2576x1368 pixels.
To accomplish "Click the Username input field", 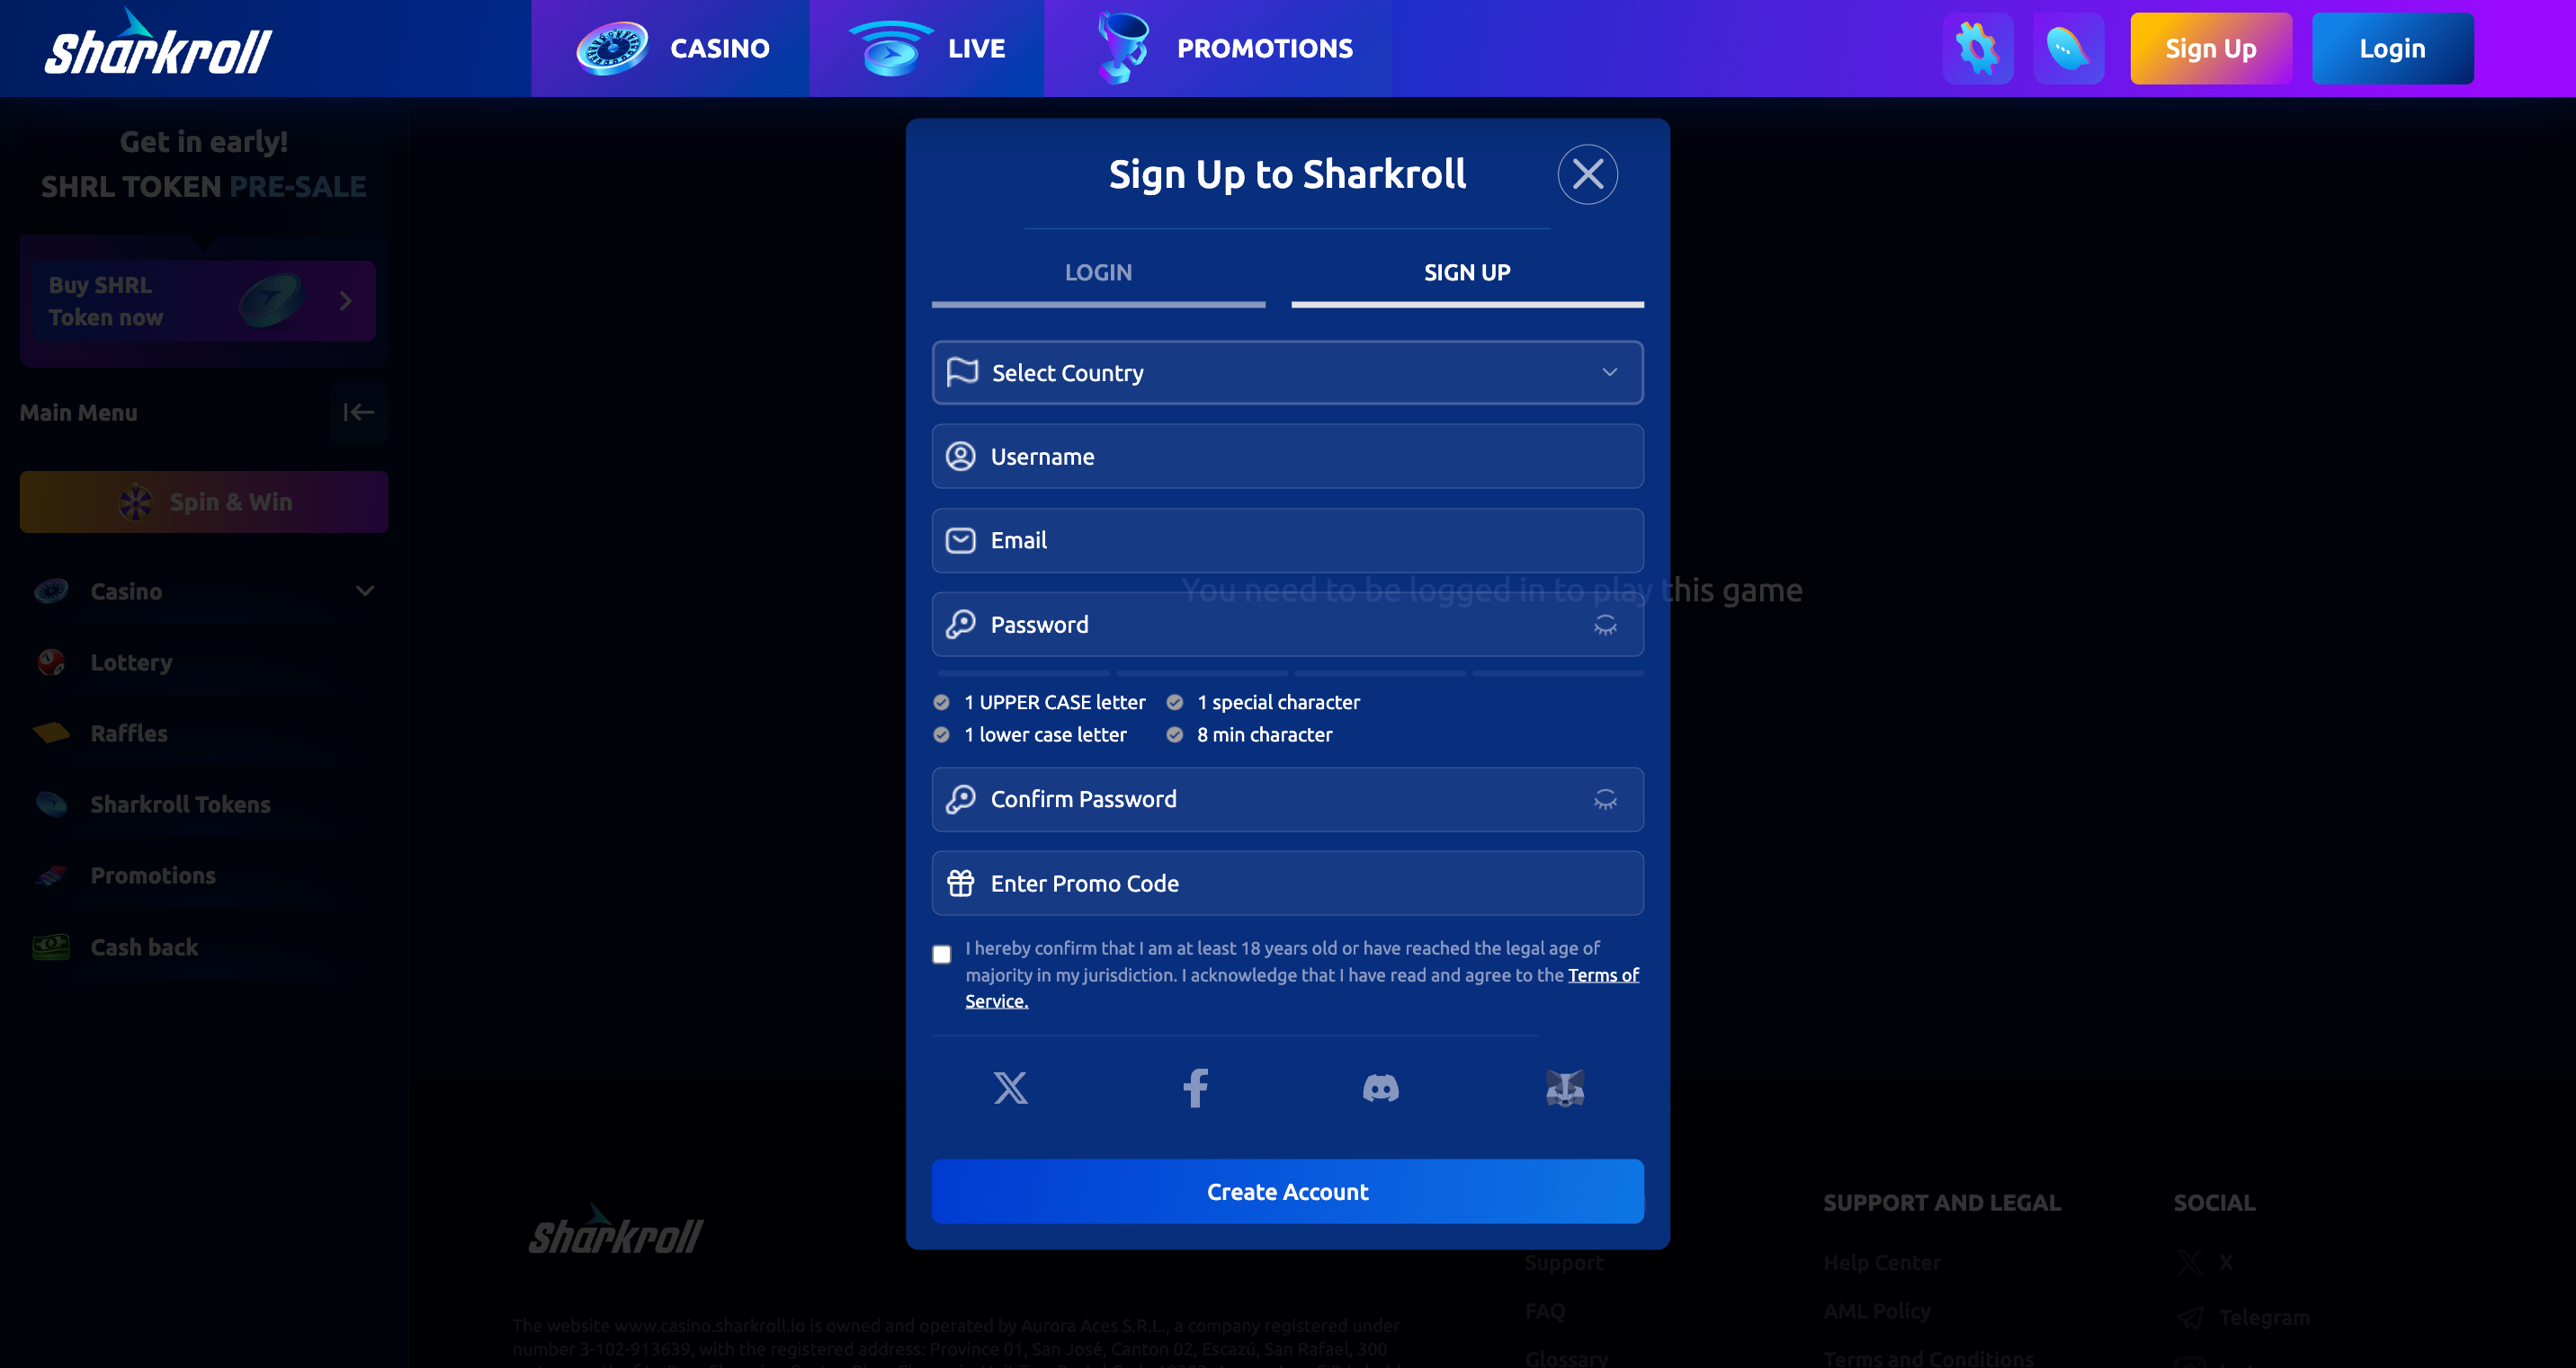I will point(1287,457).
